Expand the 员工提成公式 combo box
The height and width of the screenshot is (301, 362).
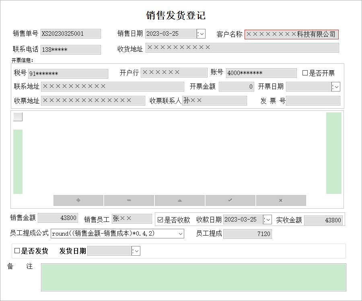point(181,234)
